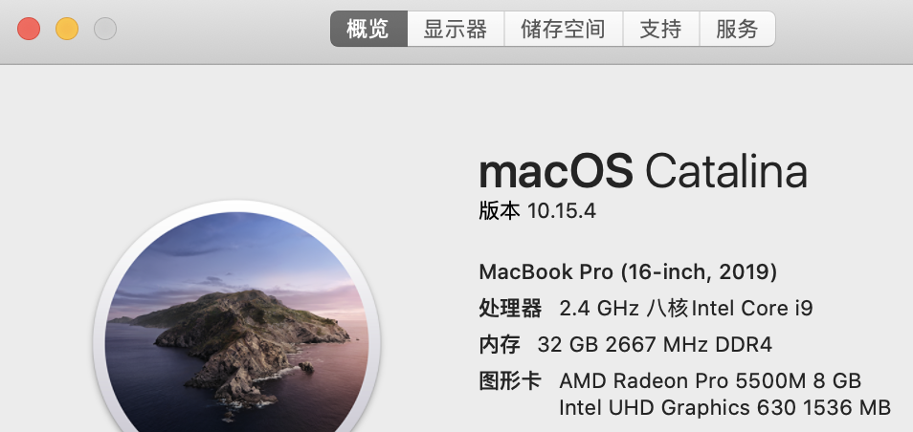Click the 内存 label
This screenshot has width=913, height=432.
pos(500,344)
